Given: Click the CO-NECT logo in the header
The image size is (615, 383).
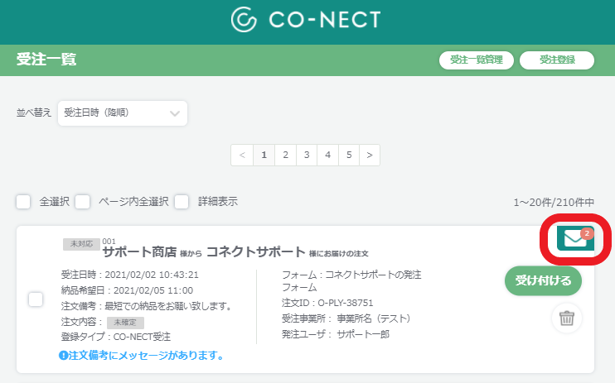Looking at the screenshot, I should (306, 19).
